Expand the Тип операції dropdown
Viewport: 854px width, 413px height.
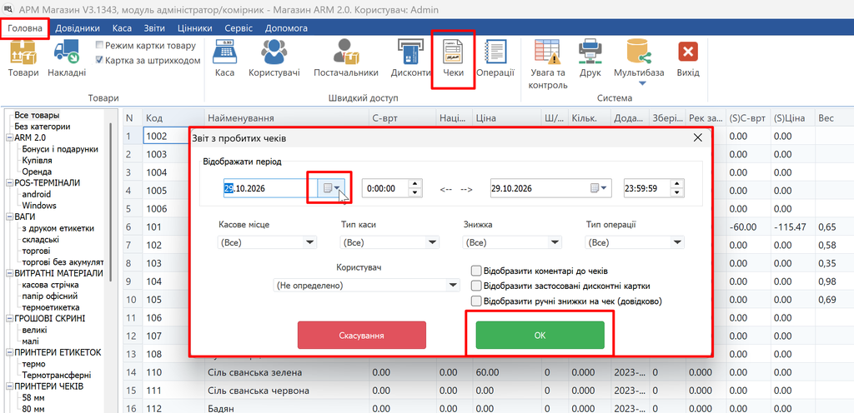(x=677, y=242)
